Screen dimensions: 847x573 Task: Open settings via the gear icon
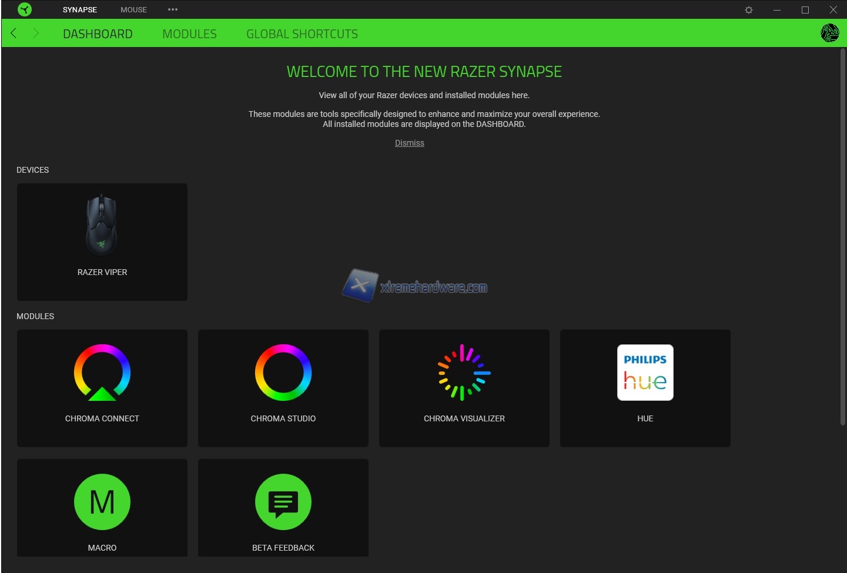click(748, 10)
